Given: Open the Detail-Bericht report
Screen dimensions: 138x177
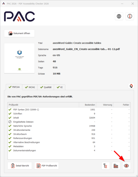Looking at the screenshot, I should [20, 166].
